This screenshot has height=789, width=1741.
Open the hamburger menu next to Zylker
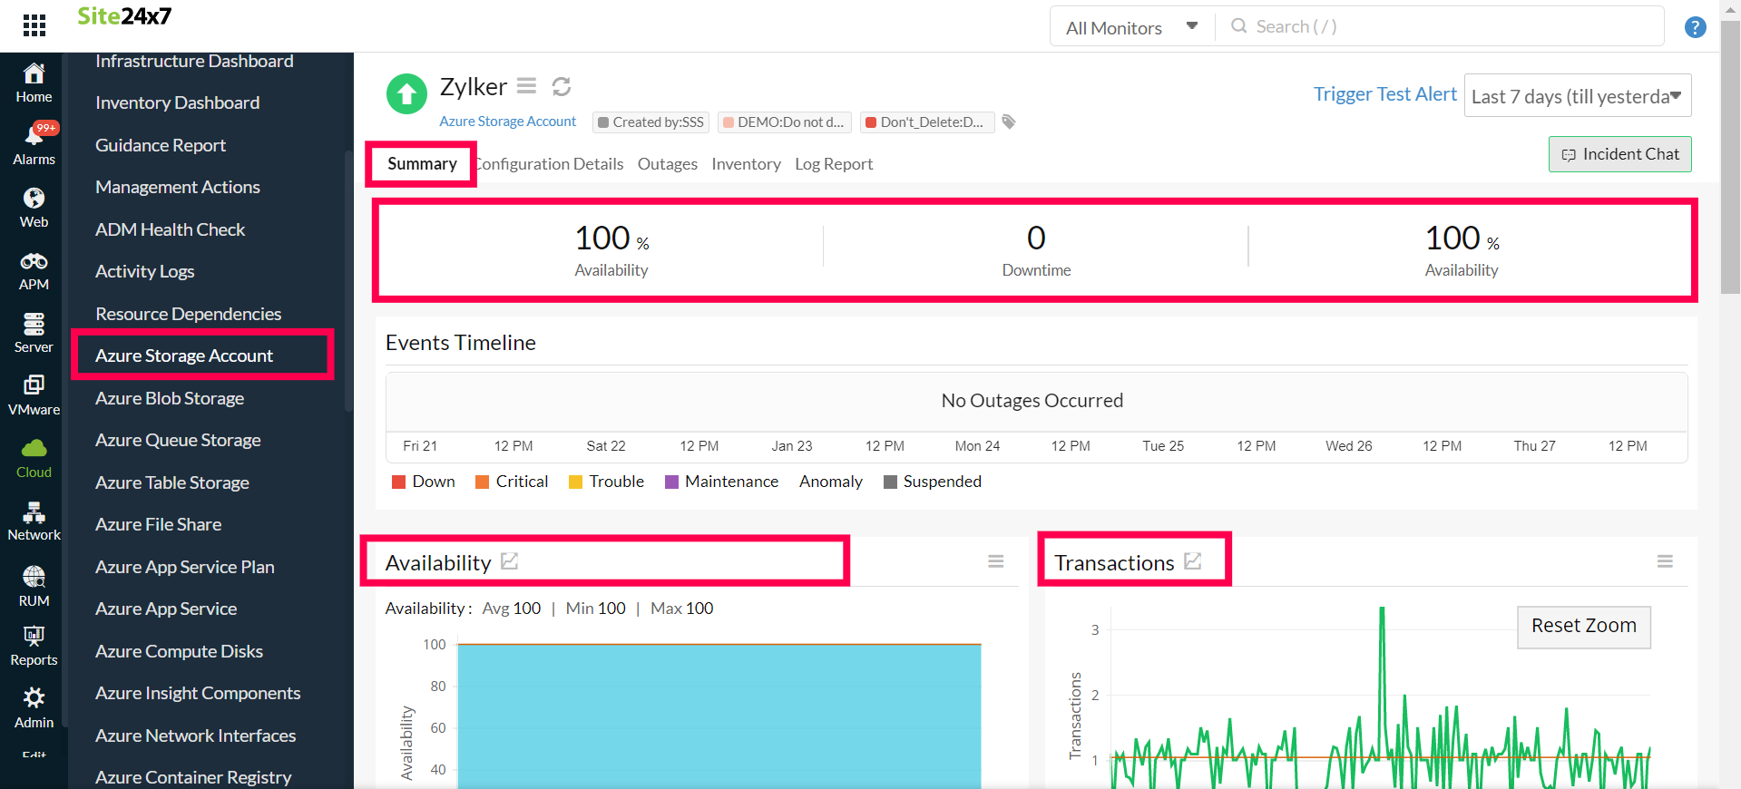[x=526, y=86]
